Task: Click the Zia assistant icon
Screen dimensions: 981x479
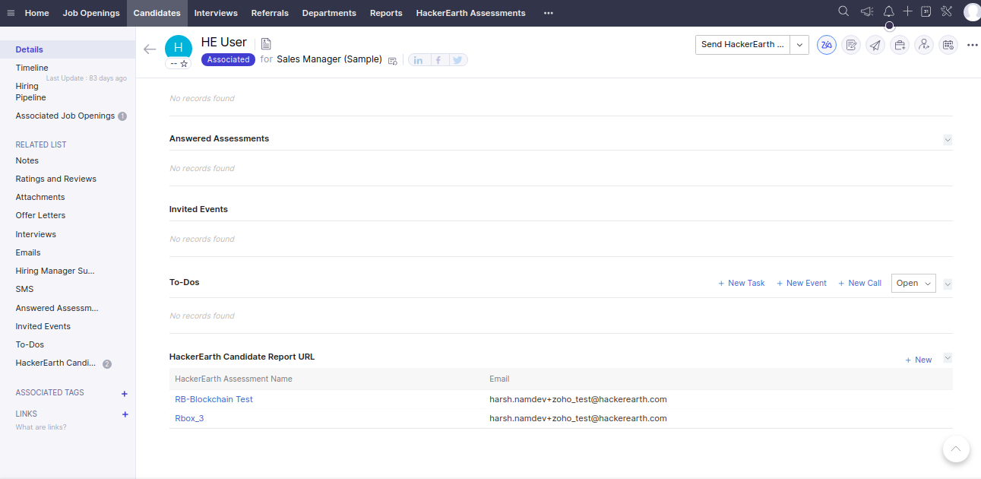Action: [x=827, y=45]
